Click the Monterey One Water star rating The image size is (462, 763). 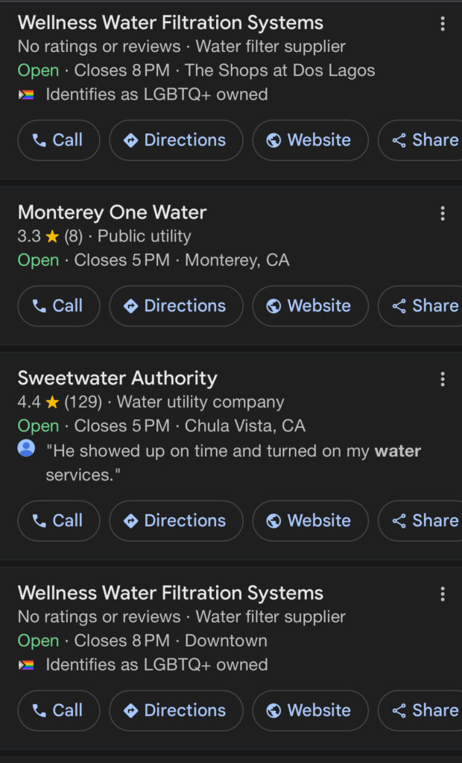[51, 237]
